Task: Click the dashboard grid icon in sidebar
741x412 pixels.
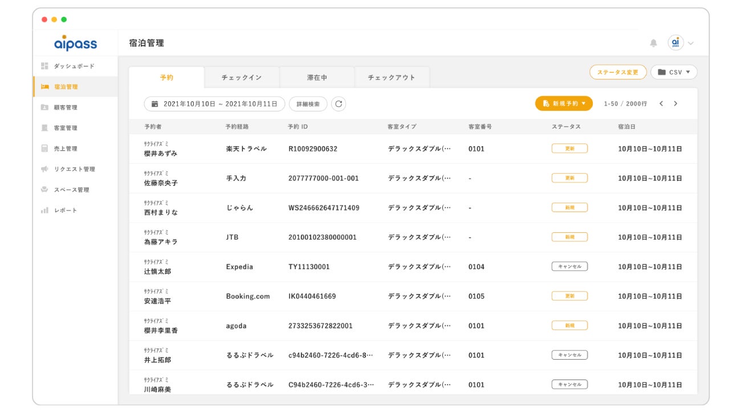Action: pyautogui.click(x=44, y=66)
